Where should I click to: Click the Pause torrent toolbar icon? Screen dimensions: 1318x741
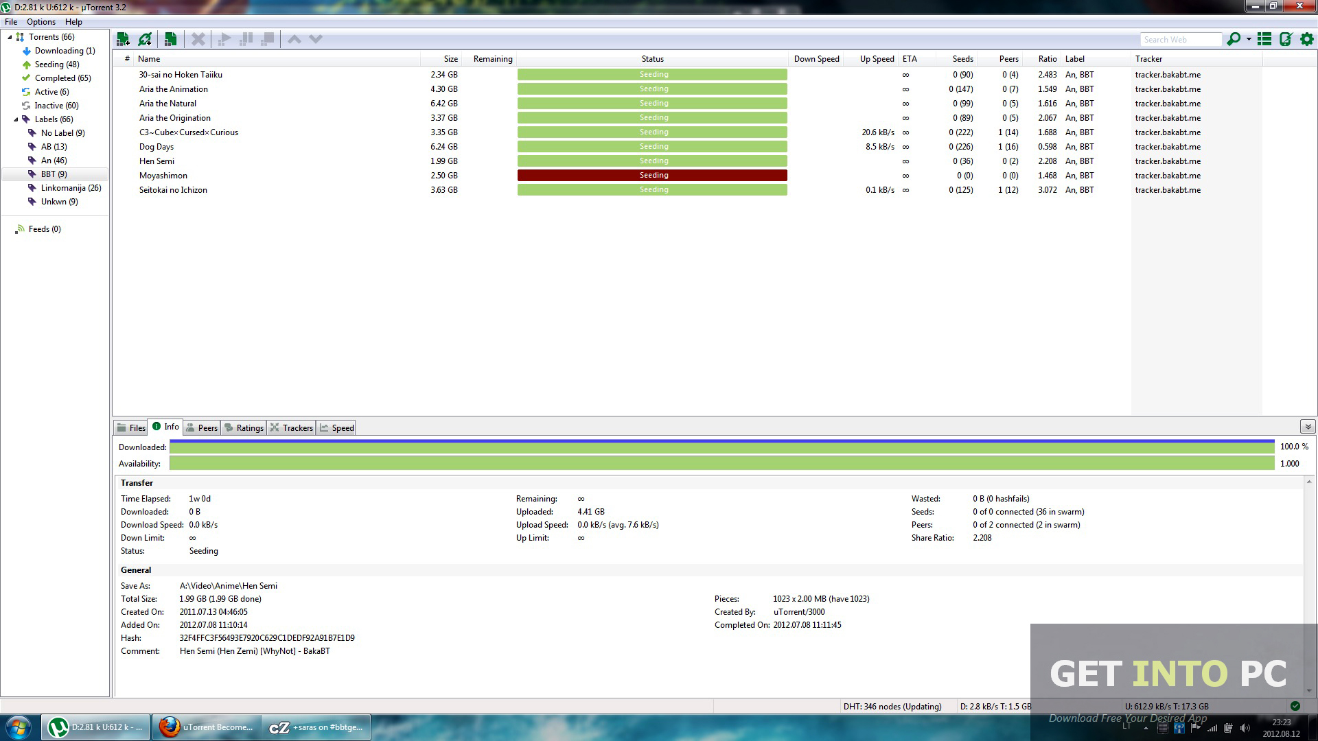click(x=246, y=39)
